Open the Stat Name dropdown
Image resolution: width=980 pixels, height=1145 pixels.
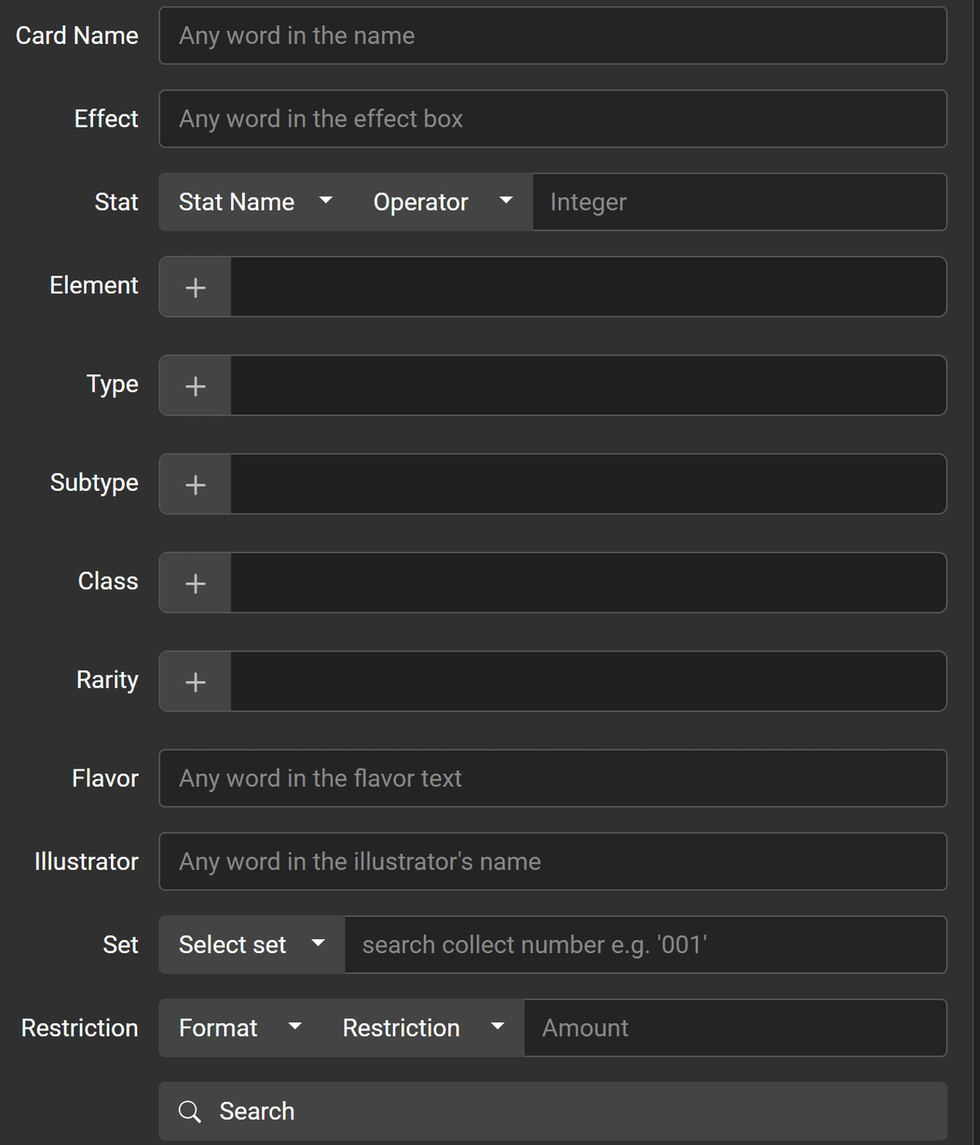click(256, 202)
